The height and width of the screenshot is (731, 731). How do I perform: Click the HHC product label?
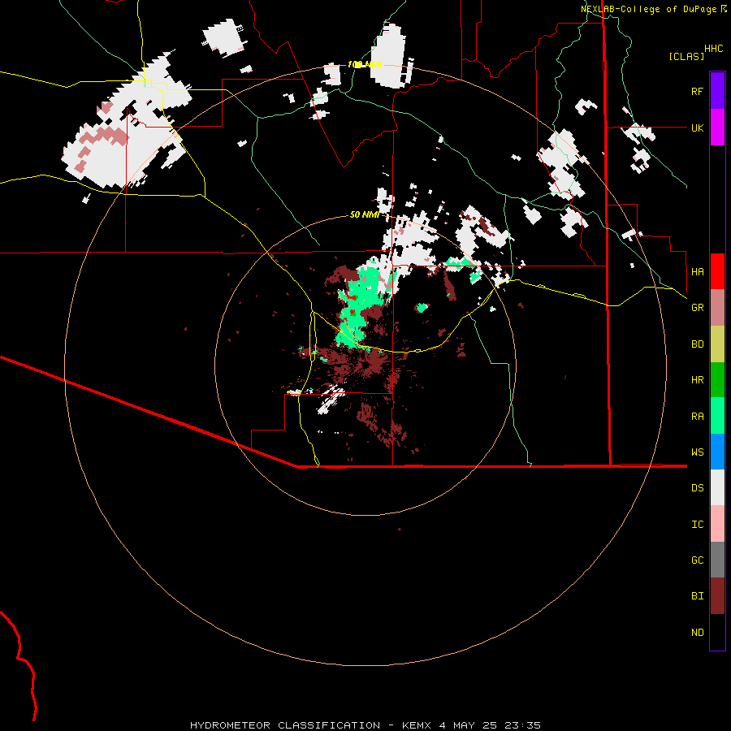tap(713, 49)
